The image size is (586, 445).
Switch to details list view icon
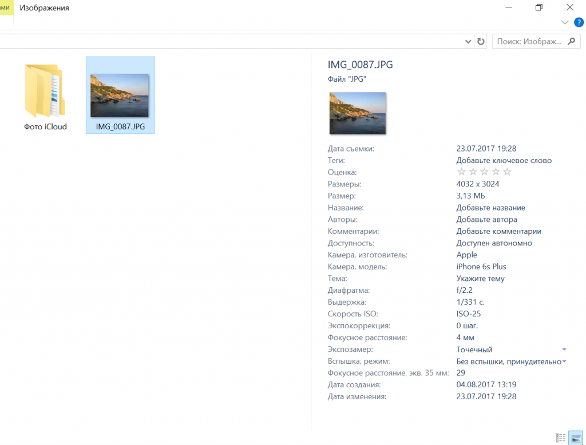[x=561, y=438]
